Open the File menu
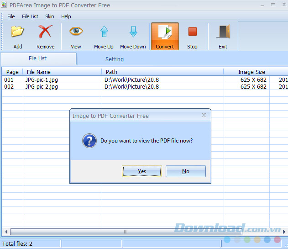Screen dimensions: 288x249 click(x=11, y=16)
